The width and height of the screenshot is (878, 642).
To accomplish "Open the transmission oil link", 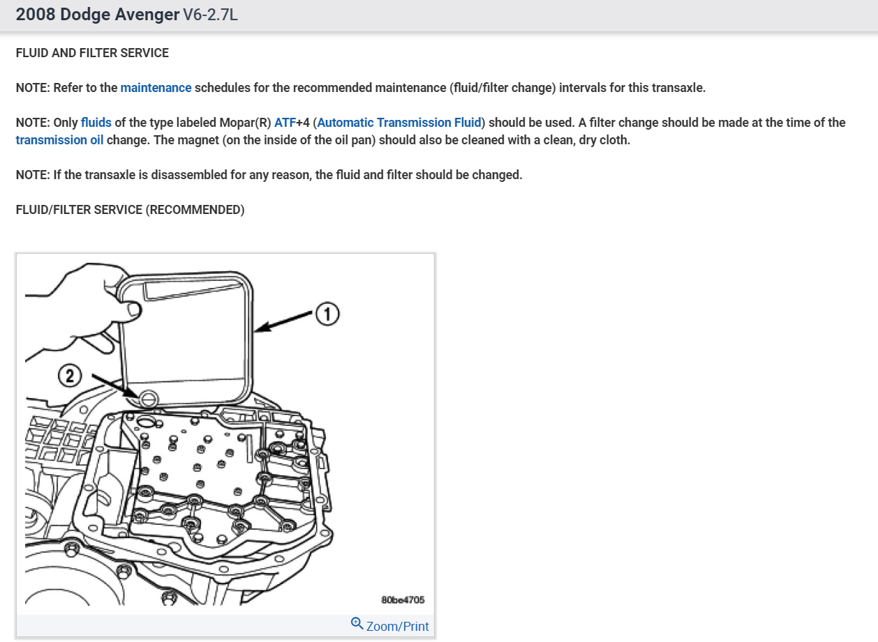I will [x=59, y=139].
